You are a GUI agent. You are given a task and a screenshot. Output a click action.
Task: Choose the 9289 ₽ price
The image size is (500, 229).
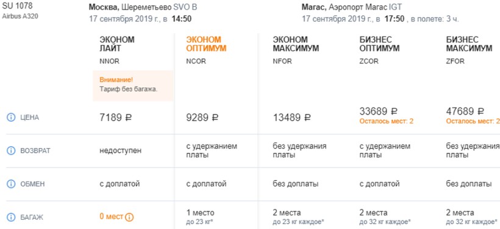[202, 118]
